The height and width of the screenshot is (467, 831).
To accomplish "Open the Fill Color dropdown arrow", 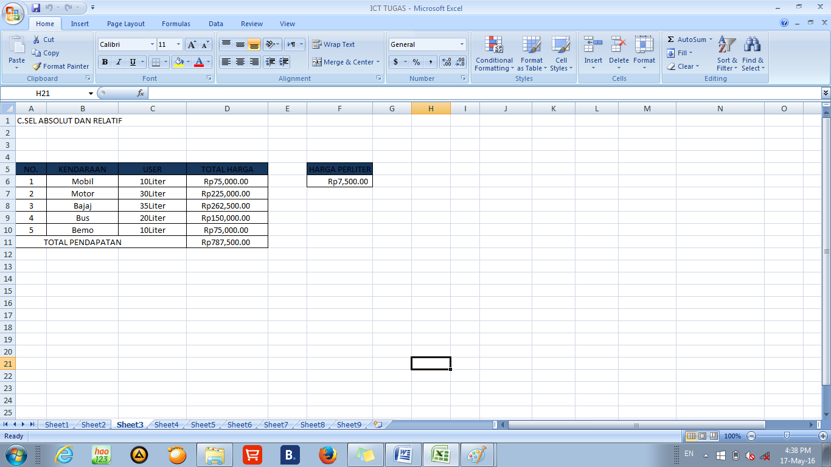I will point(189,61).
